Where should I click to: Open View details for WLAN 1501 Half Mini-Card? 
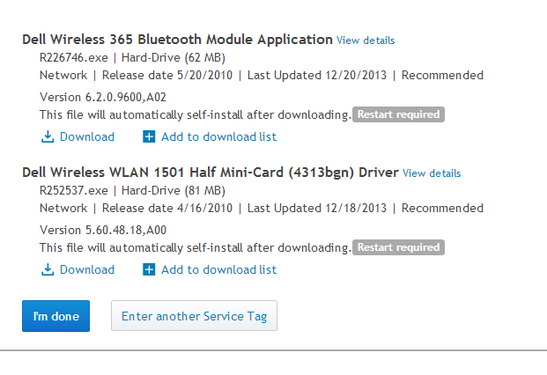tap(432, 173)
